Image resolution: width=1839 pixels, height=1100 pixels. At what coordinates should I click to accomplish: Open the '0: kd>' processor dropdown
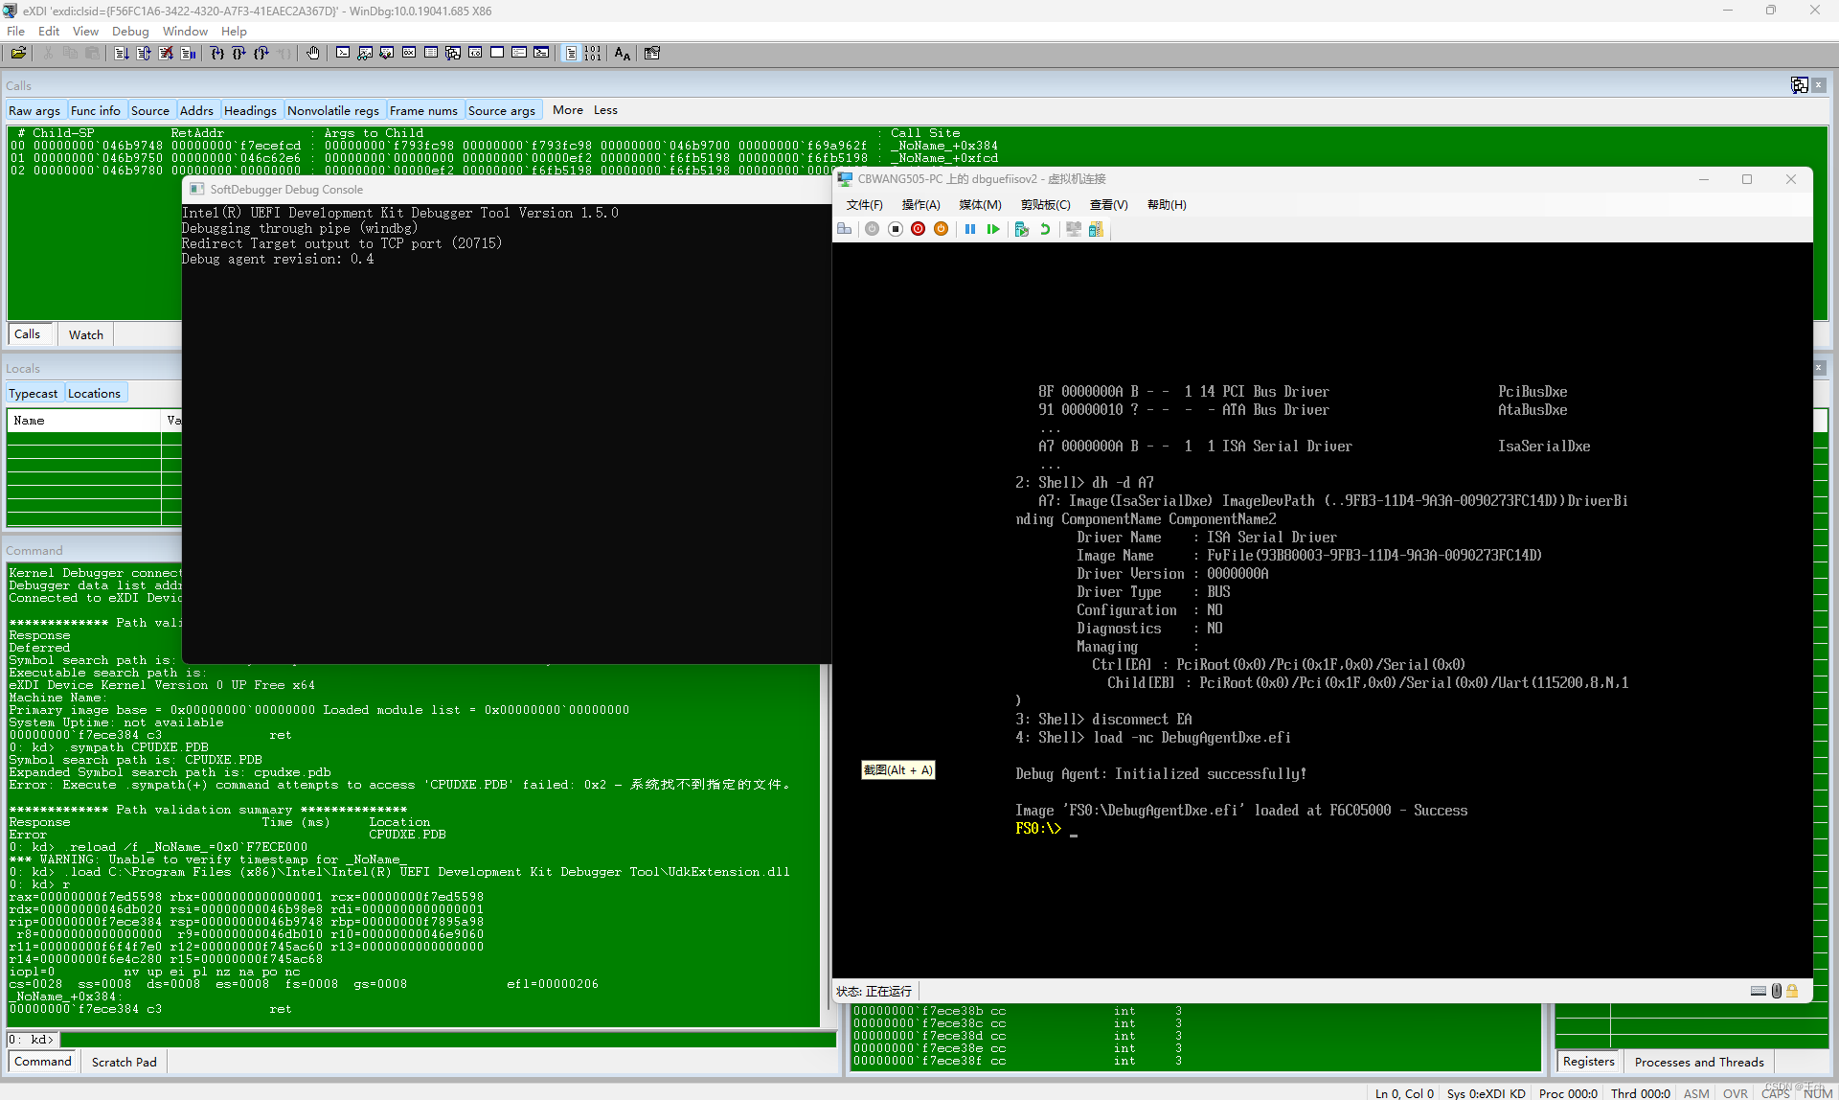[x=32, y=1039]
